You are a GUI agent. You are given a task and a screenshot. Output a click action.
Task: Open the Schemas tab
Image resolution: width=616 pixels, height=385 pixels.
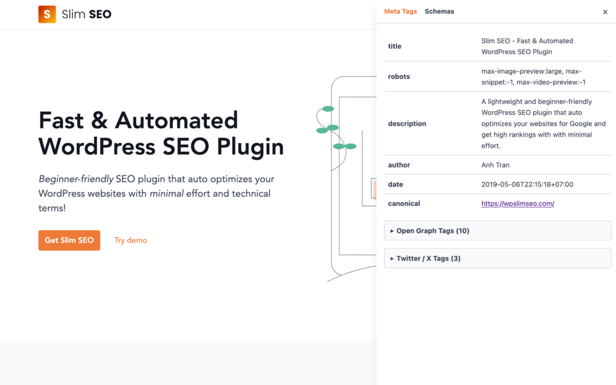(439, 11)
